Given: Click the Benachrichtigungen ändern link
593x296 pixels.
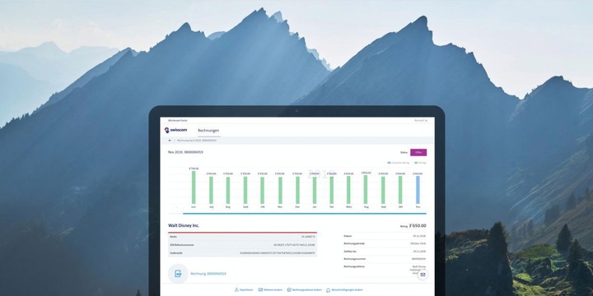Looking at the screenshot, I should 348,290.
